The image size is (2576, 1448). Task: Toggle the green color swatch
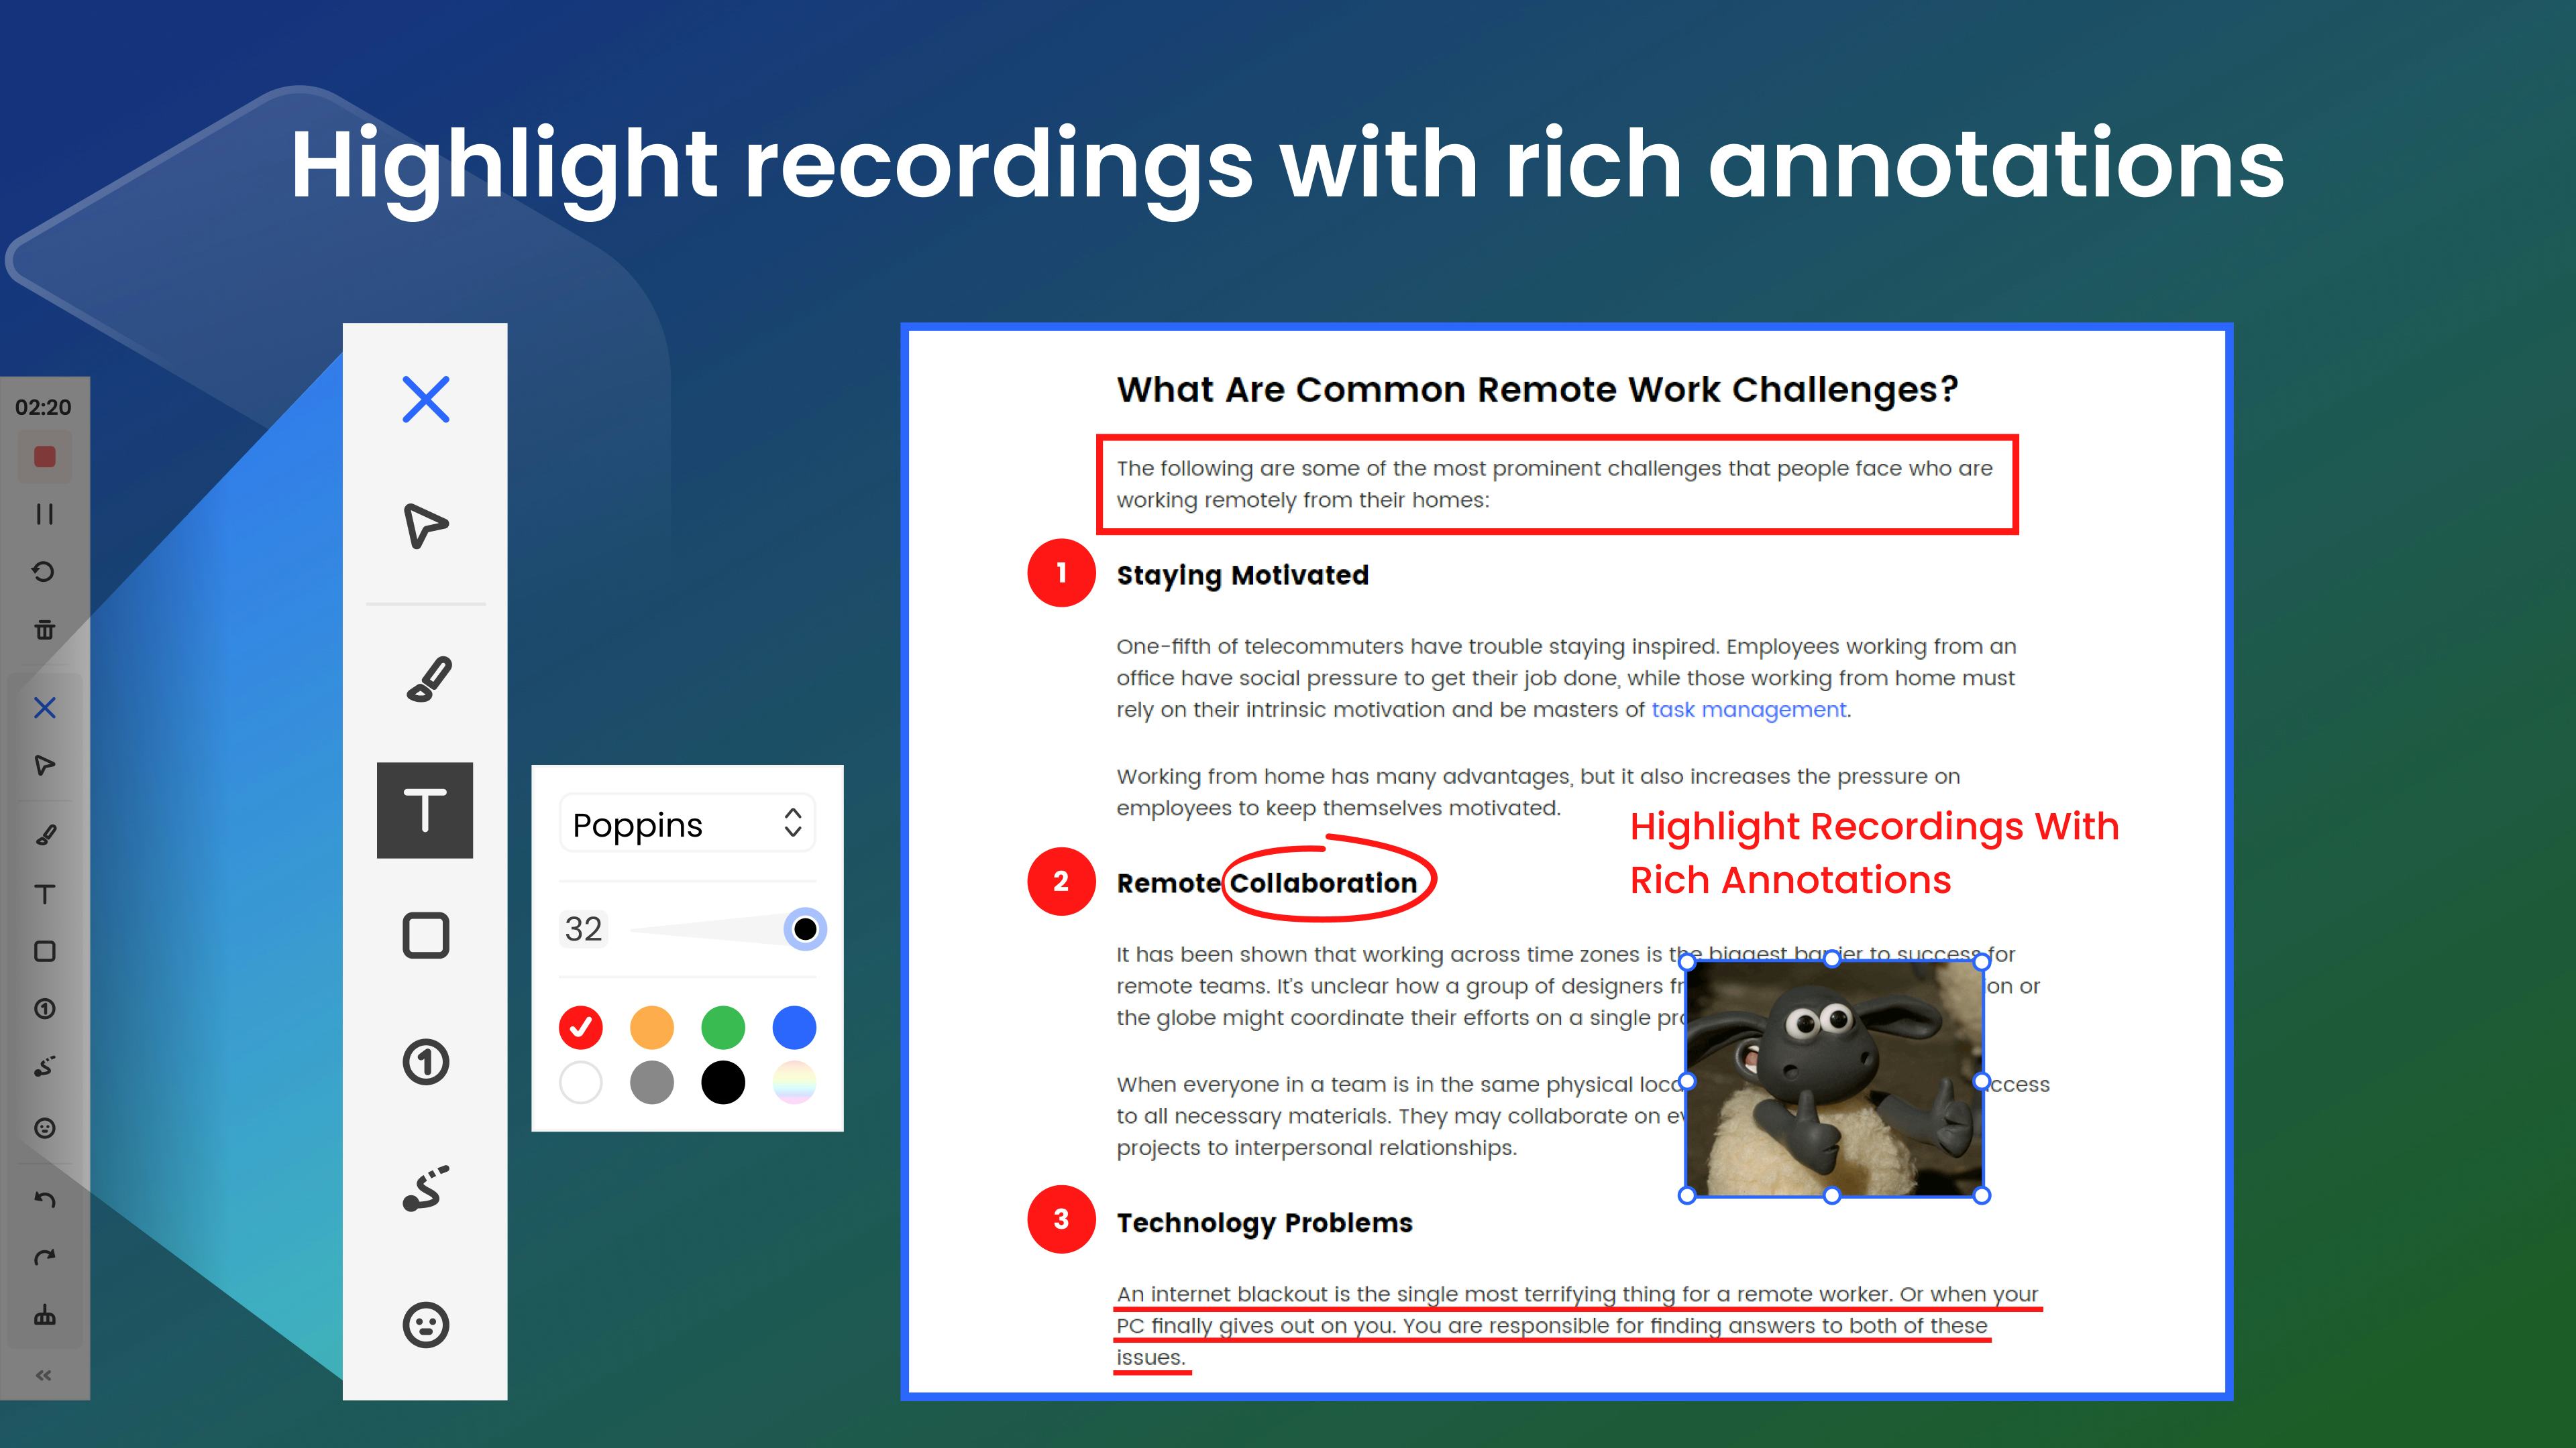coord(724,1026)
